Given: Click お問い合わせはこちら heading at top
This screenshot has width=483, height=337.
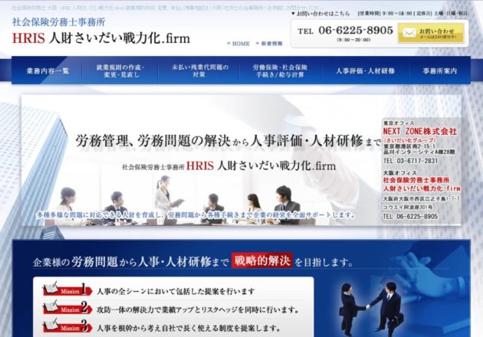Looking at the screenshot, I should coord(323,14).
